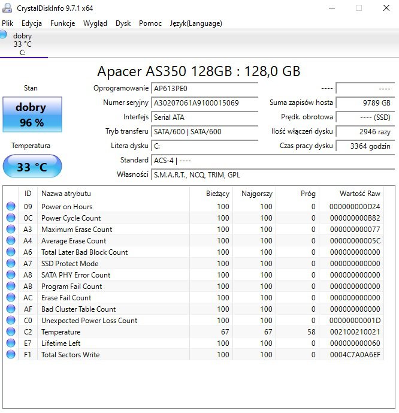Click the blue status orb in disk tab
The width and height of the screenshot is (399, 413).
pyautogui.click(x=3, y=35)
